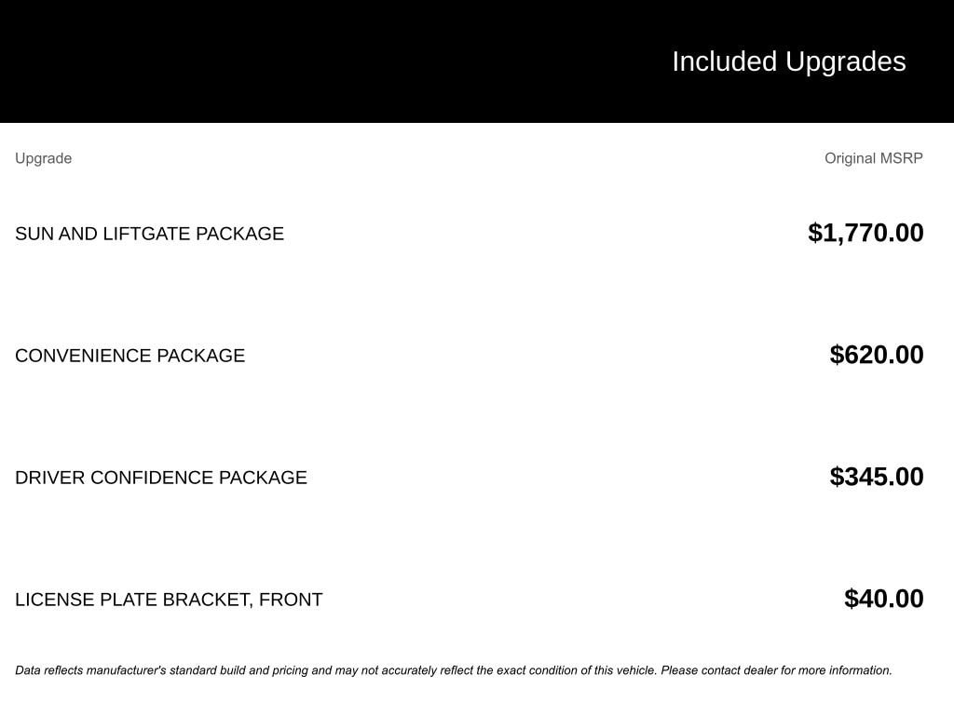Click the word 'pricing' in the disclaimer
Viewport: 954px width, 715px height.
(290, 670)
